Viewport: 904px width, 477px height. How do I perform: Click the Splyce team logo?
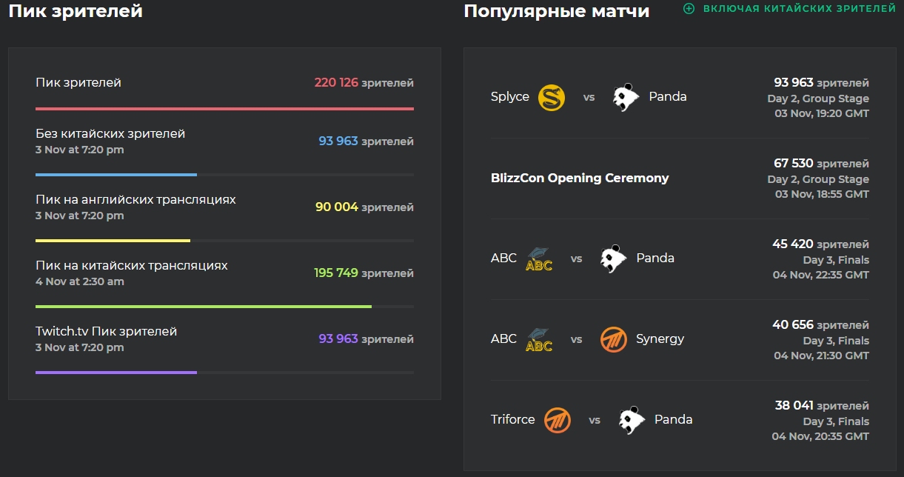(x=552, y=97)
